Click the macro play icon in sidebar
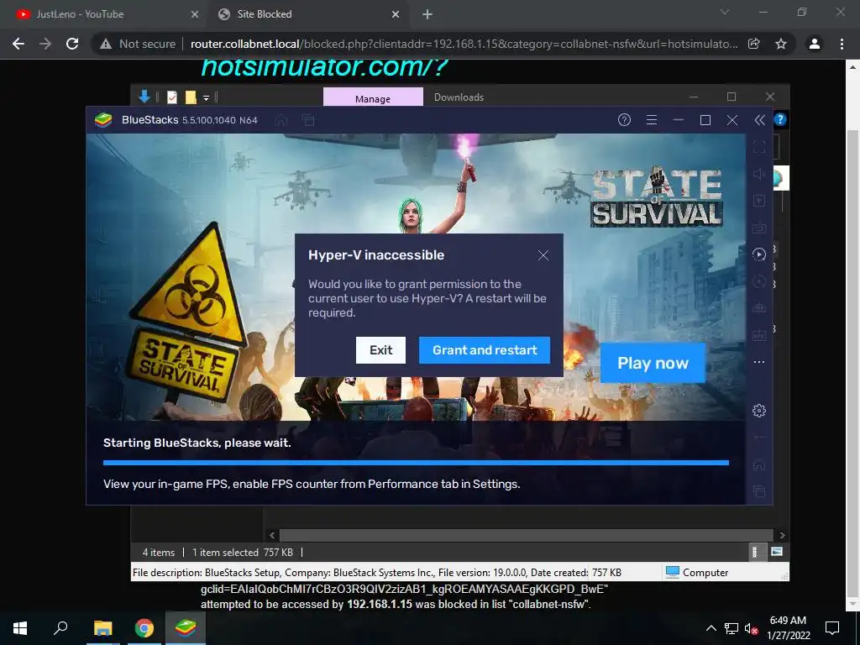Image resolution: width=860 pixels, height=645 pixels. point(759,254)
